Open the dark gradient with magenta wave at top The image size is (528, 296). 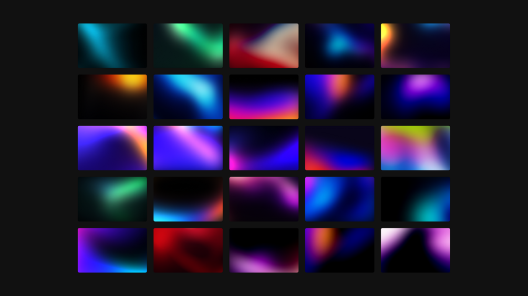click(x=264, y=199)
